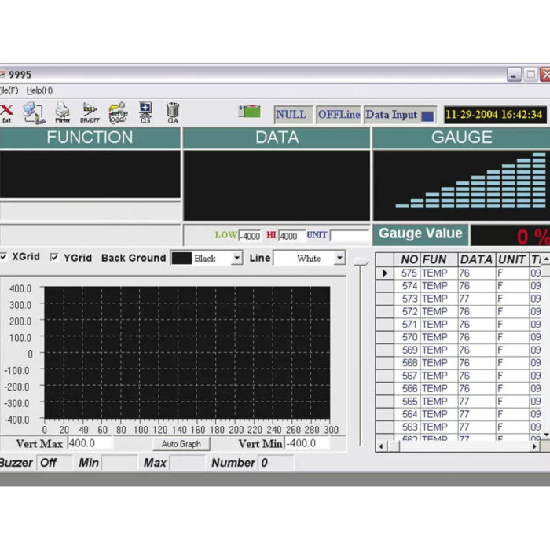
Task: Open the Back Ground color dropdown
Action: pyautogui.click(x=236, y=258)
